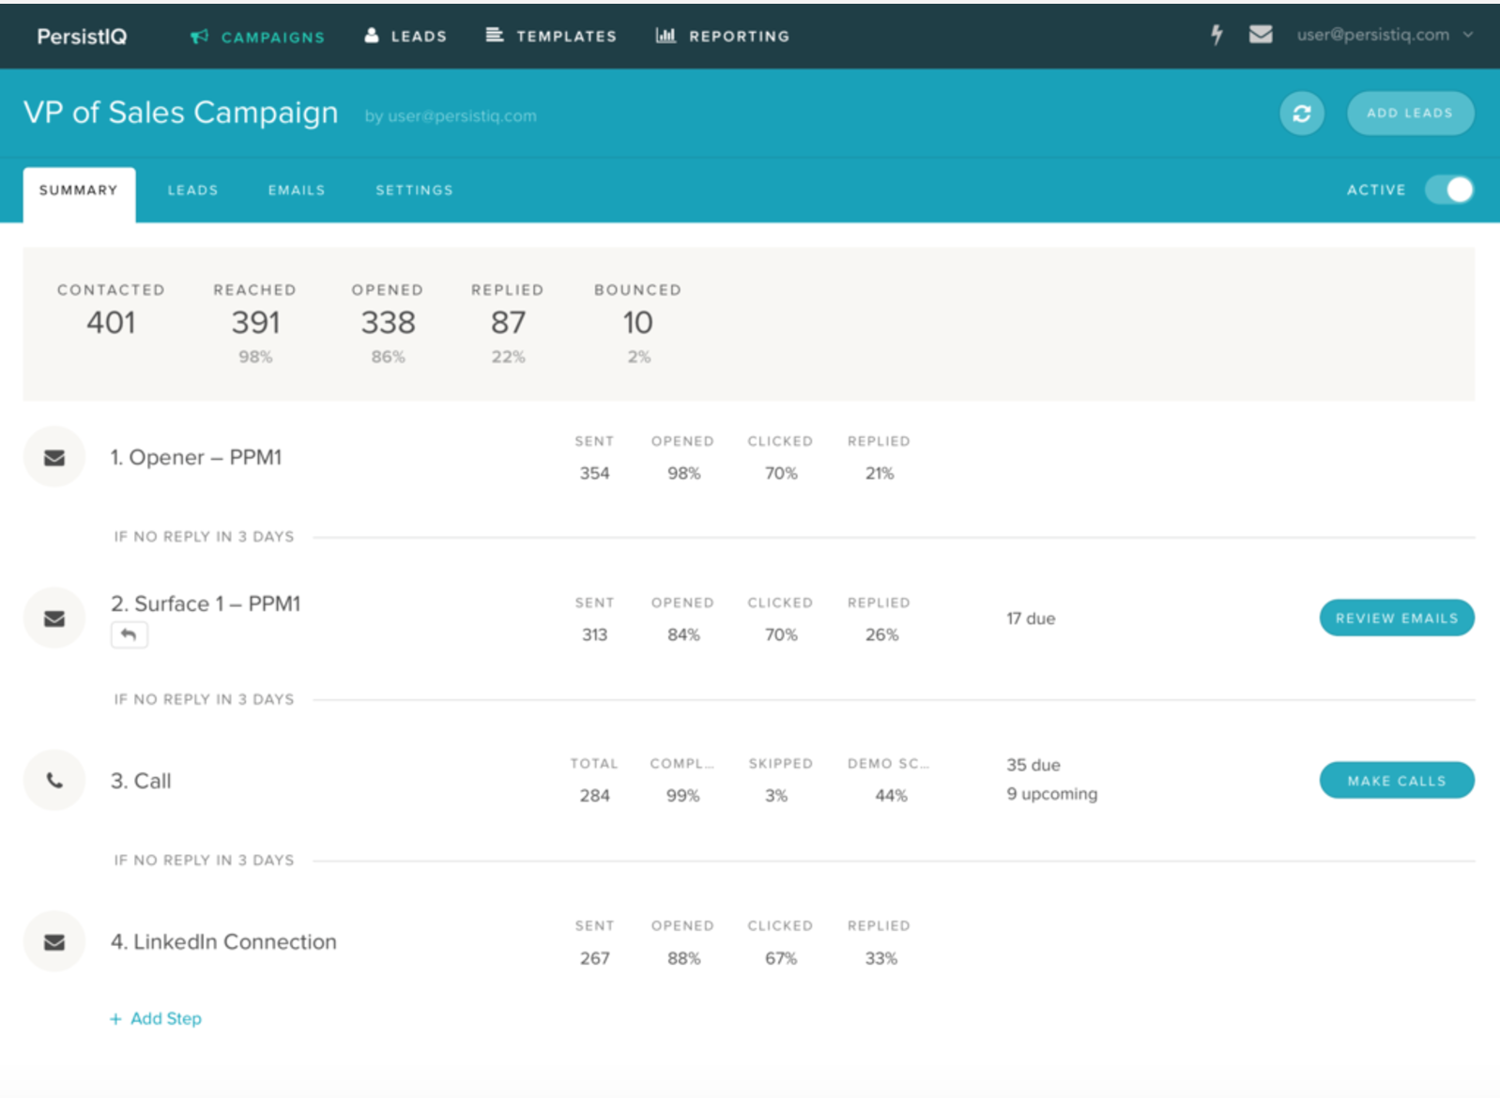Click the lightning bolt icon in header
Screen dimensions: 1500x1098
click(1217, 35)
